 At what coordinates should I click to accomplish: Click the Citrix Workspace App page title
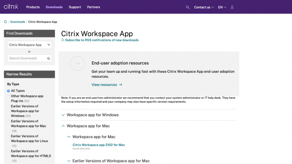(x=97, y=34)
